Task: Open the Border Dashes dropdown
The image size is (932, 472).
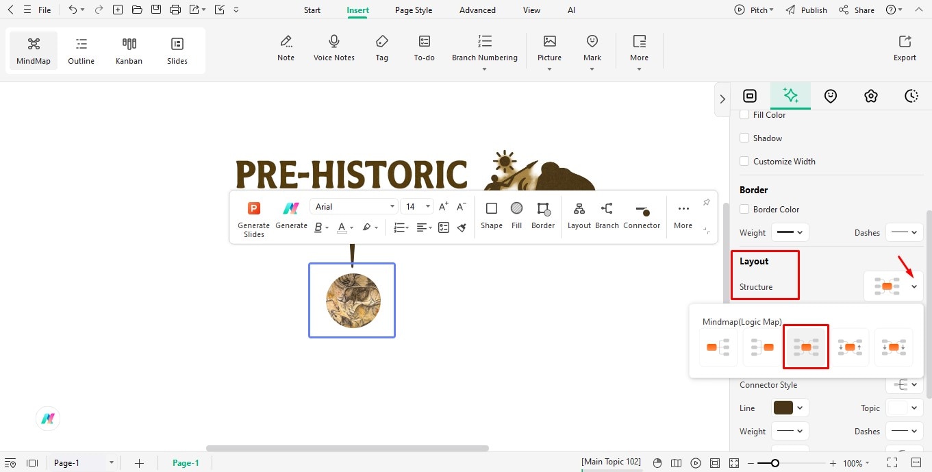Action: pos(905,233)
